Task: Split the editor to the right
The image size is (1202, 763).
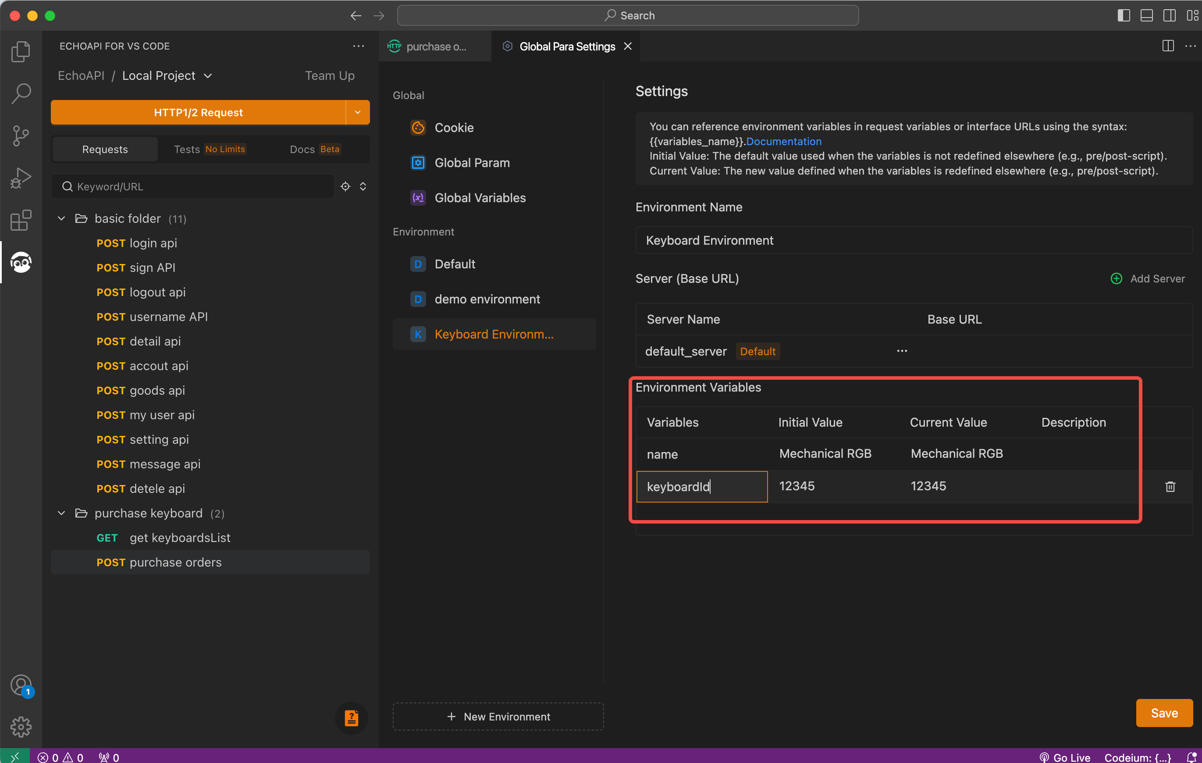Action: (x=1168, y=46)
